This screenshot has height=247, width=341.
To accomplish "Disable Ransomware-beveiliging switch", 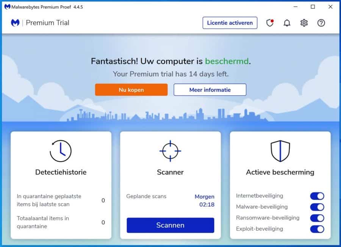I will tap(317, 218).
